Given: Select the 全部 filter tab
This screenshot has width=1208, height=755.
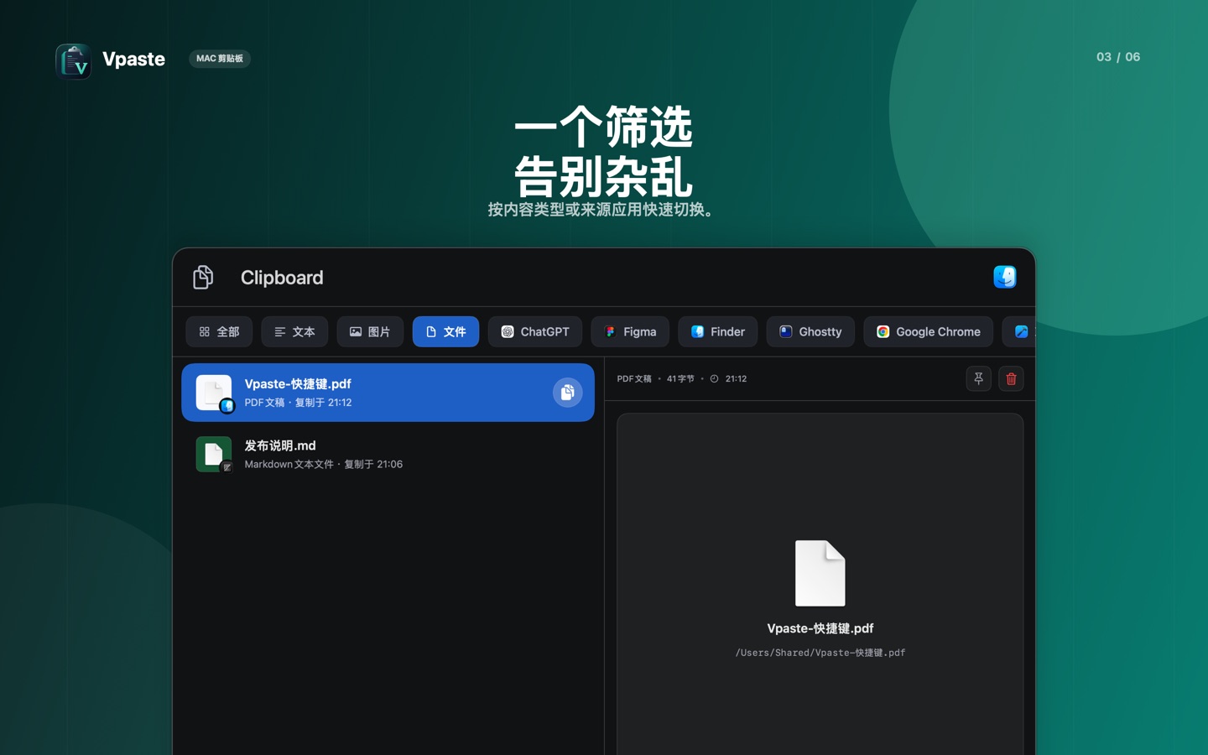Looking at the screenshot, I should tap(219, 331).
